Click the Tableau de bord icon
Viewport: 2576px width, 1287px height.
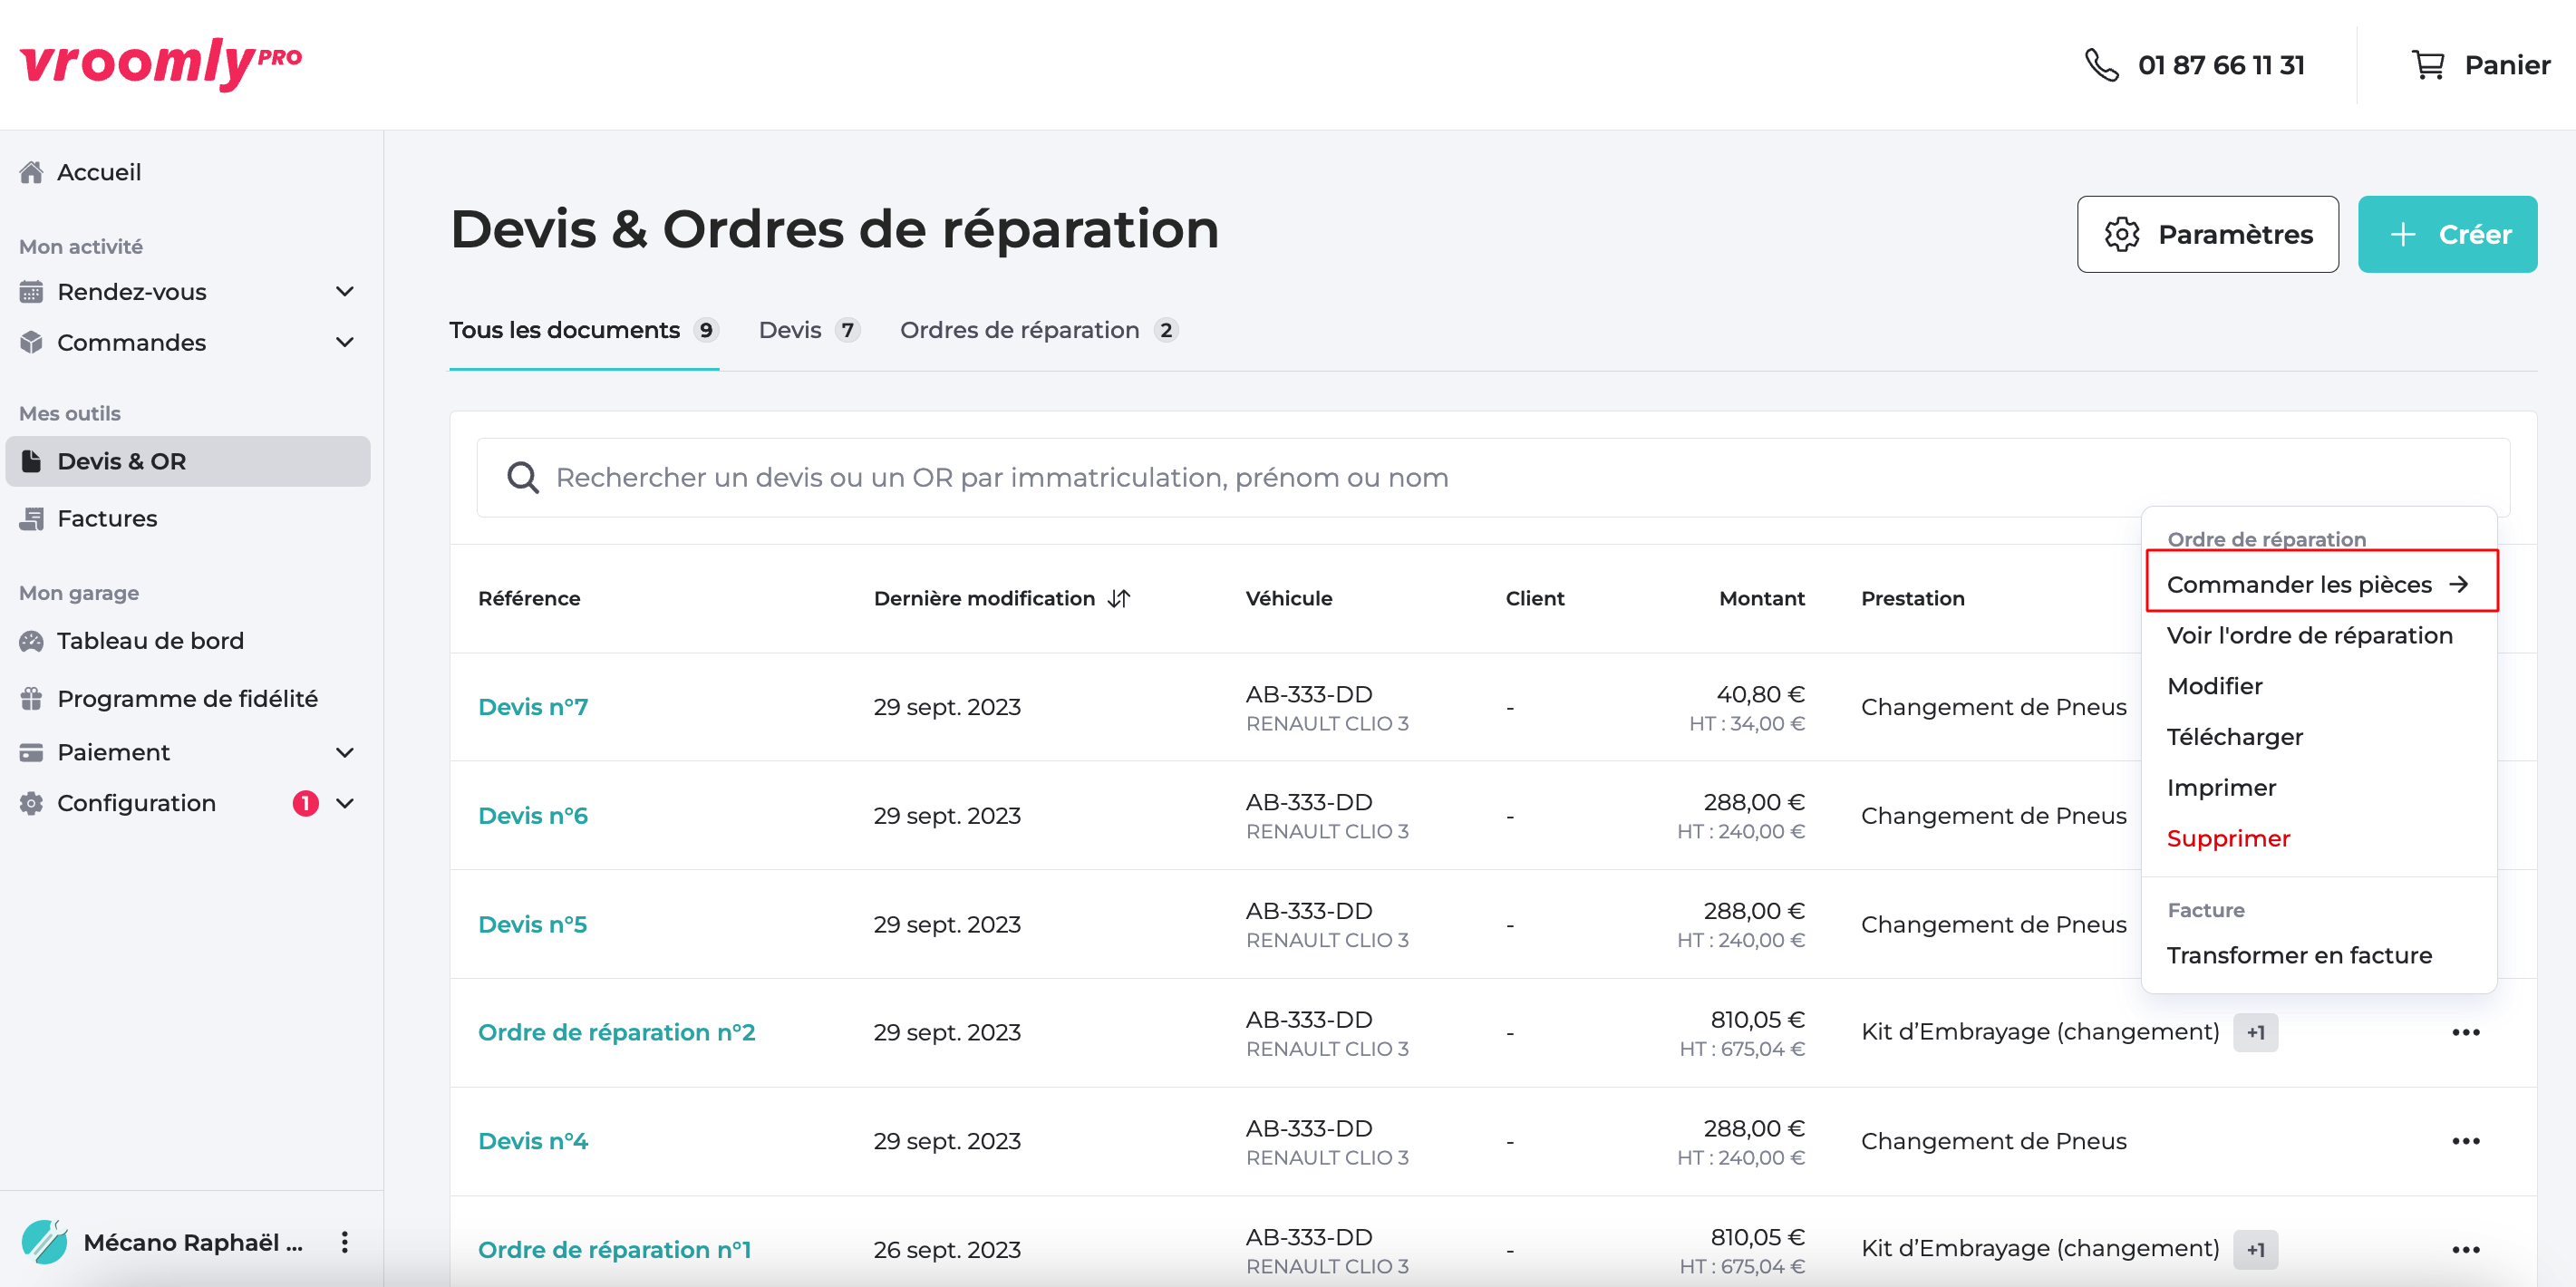tap(31, 640)
